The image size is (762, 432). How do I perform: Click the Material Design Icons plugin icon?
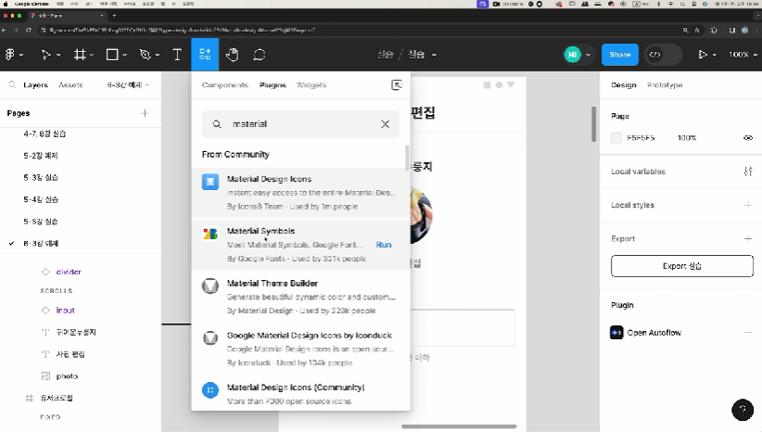[210, 182]
